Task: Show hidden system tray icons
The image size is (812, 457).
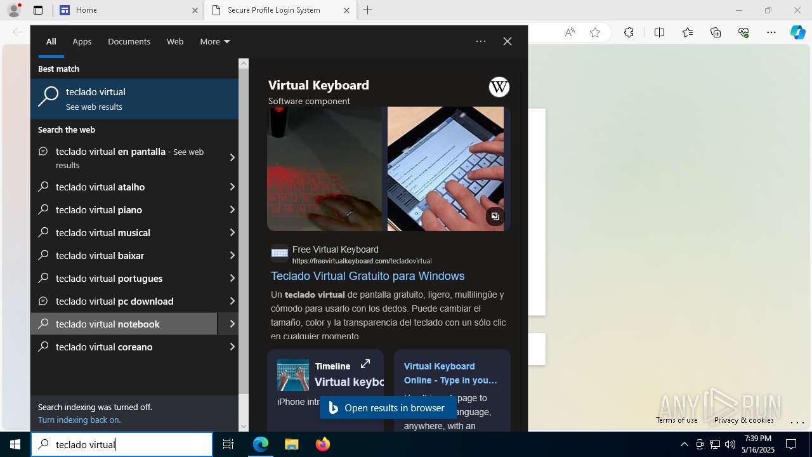Action: (x=684, y=444)
